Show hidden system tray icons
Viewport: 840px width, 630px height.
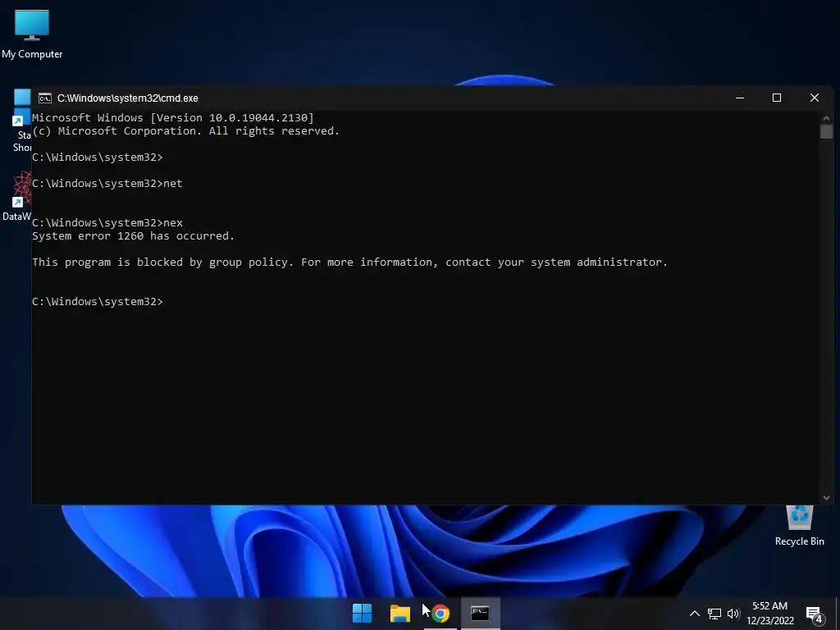coord(694,614)
